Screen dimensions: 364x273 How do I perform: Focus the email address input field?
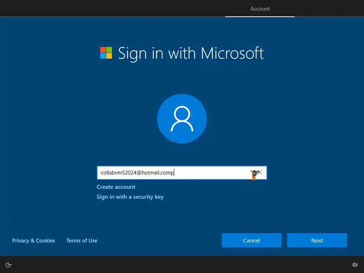pos(182,173)
